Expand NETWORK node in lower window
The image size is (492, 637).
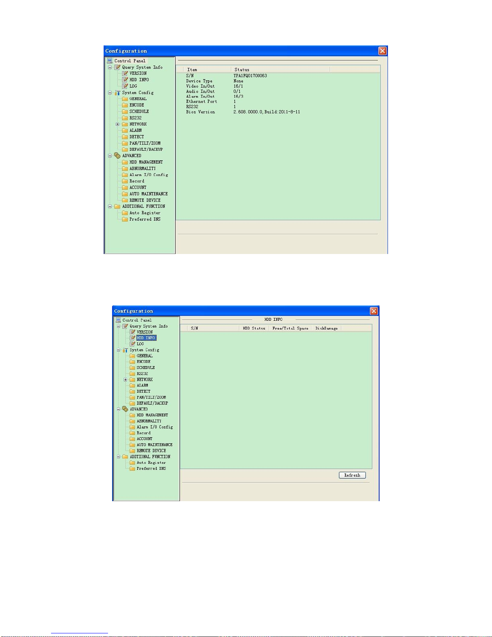pos(125,379)
